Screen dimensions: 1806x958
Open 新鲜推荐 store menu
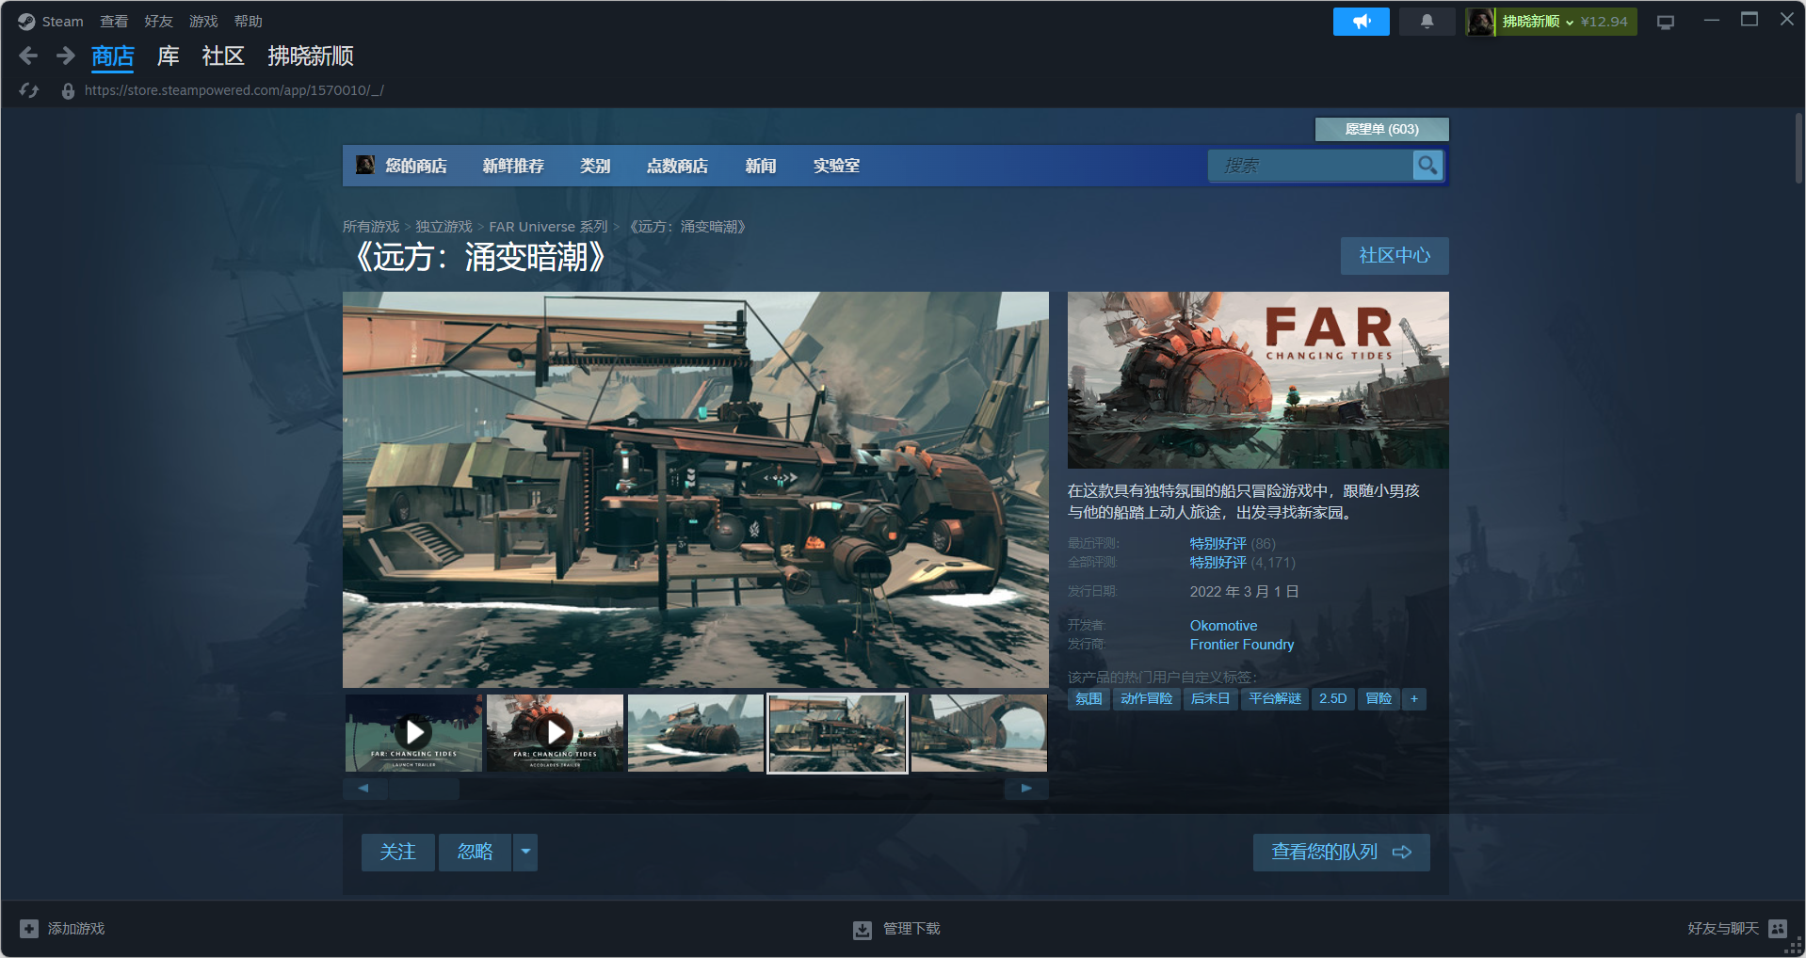tap(513, 166)
